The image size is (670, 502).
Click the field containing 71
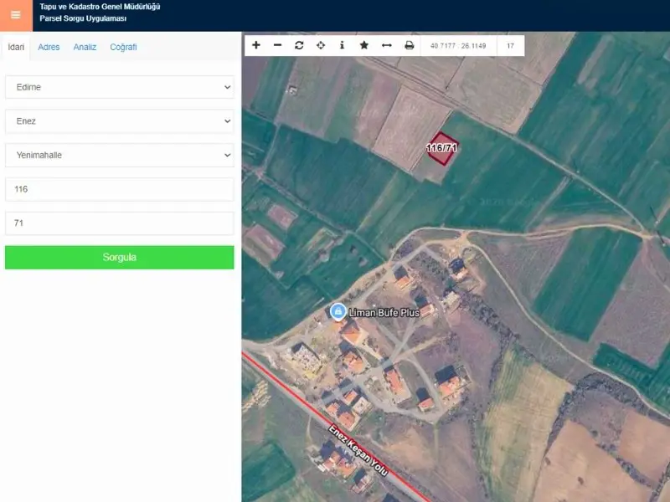click(120, 223)
